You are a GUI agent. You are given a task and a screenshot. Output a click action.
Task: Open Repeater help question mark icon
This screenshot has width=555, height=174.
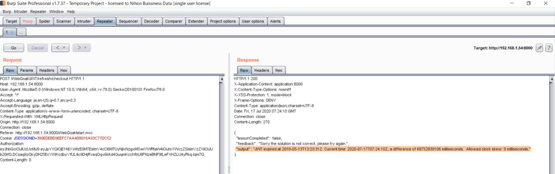[x=549, y=48]
